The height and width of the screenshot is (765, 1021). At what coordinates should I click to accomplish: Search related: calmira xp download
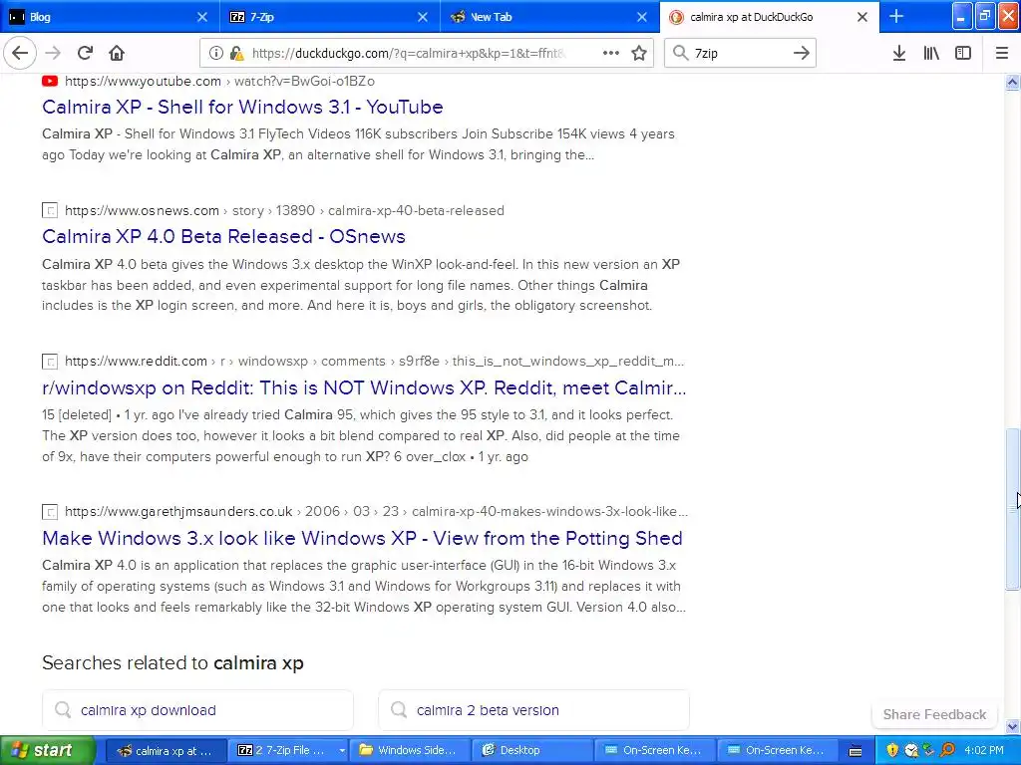[197, 710]
